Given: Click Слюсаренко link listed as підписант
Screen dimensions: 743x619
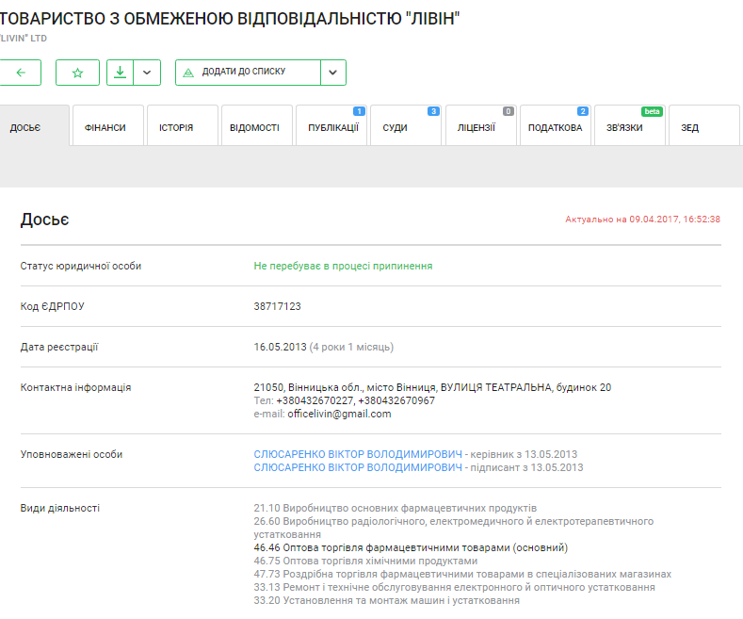Looking at the screenshot, I should (358, 467).
